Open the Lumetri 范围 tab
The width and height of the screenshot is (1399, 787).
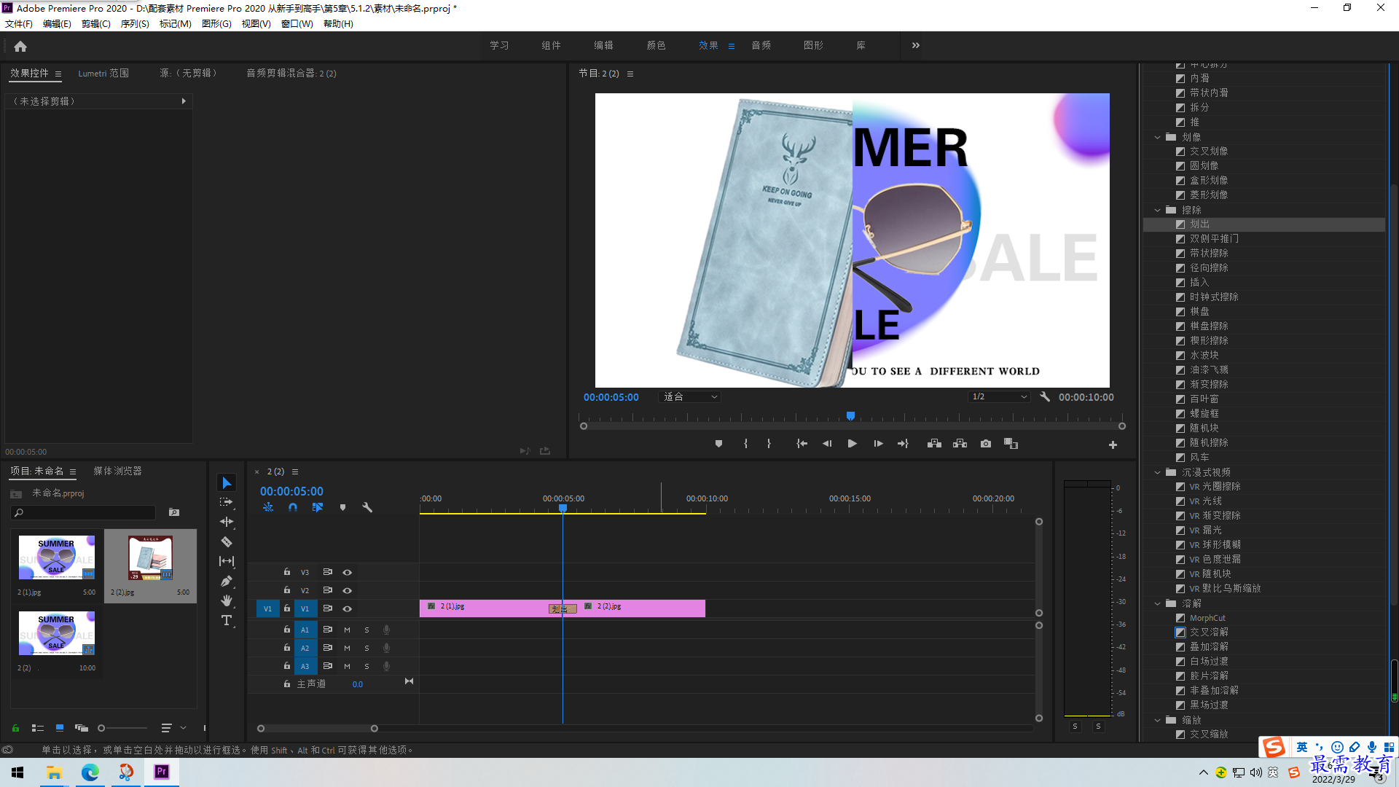coord(103,73)
